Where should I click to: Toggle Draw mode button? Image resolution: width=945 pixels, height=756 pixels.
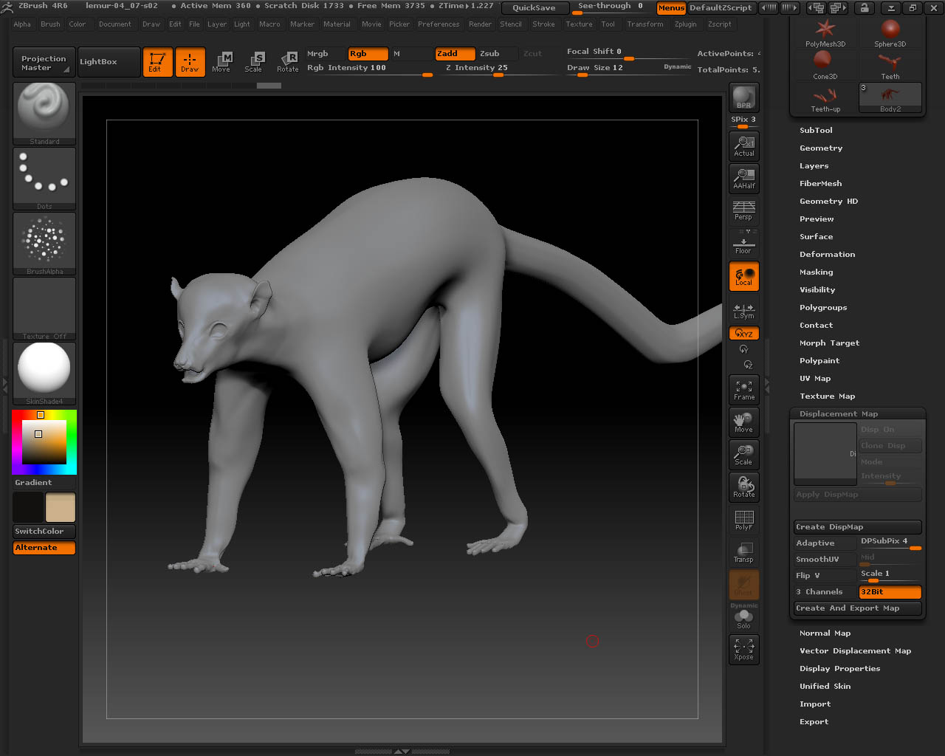tap(190, 62)
